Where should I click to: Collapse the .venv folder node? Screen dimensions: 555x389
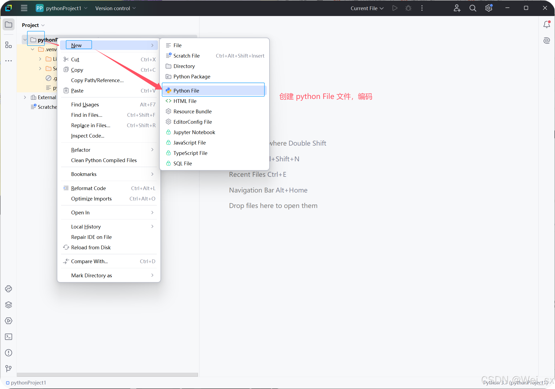(32, 49)
